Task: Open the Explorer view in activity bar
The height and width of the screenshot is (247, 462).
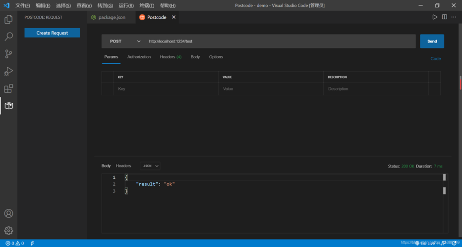Action: point(8,19)
